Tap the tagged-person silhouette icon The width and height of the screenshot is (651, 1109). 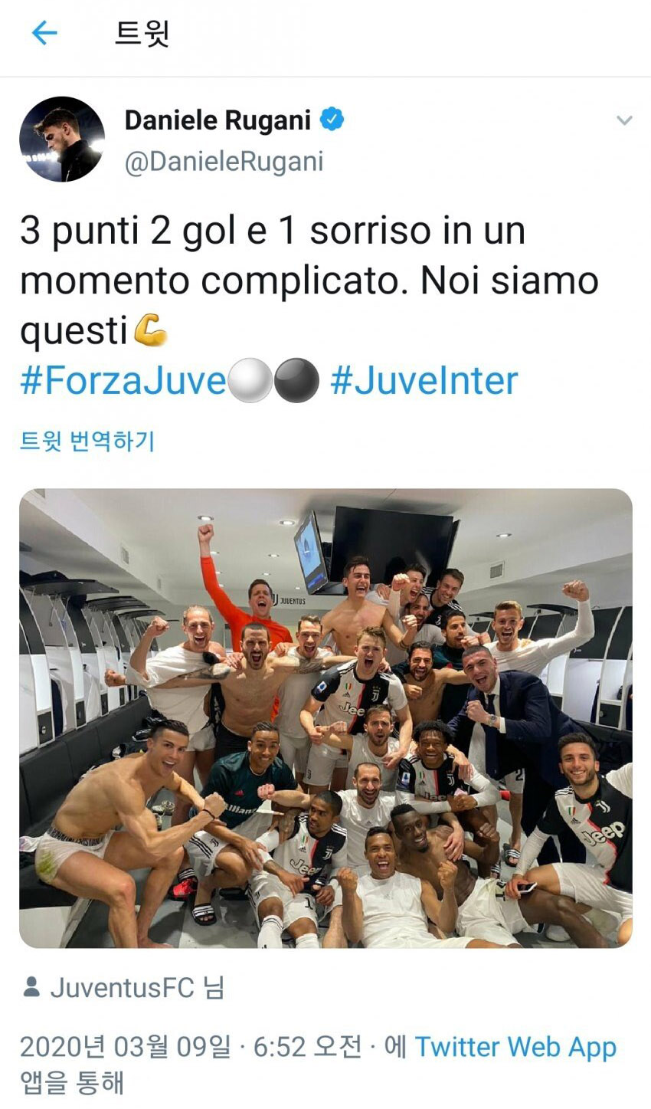[x=31, y=987]
